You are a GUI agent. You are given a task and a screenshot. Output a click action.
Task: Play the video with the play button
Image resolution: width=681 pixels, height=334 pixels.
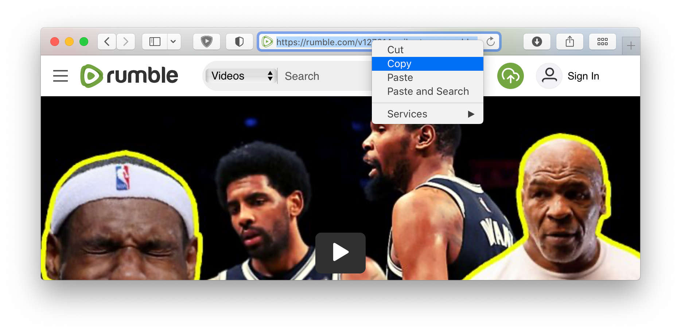click(x=340, y=252)
